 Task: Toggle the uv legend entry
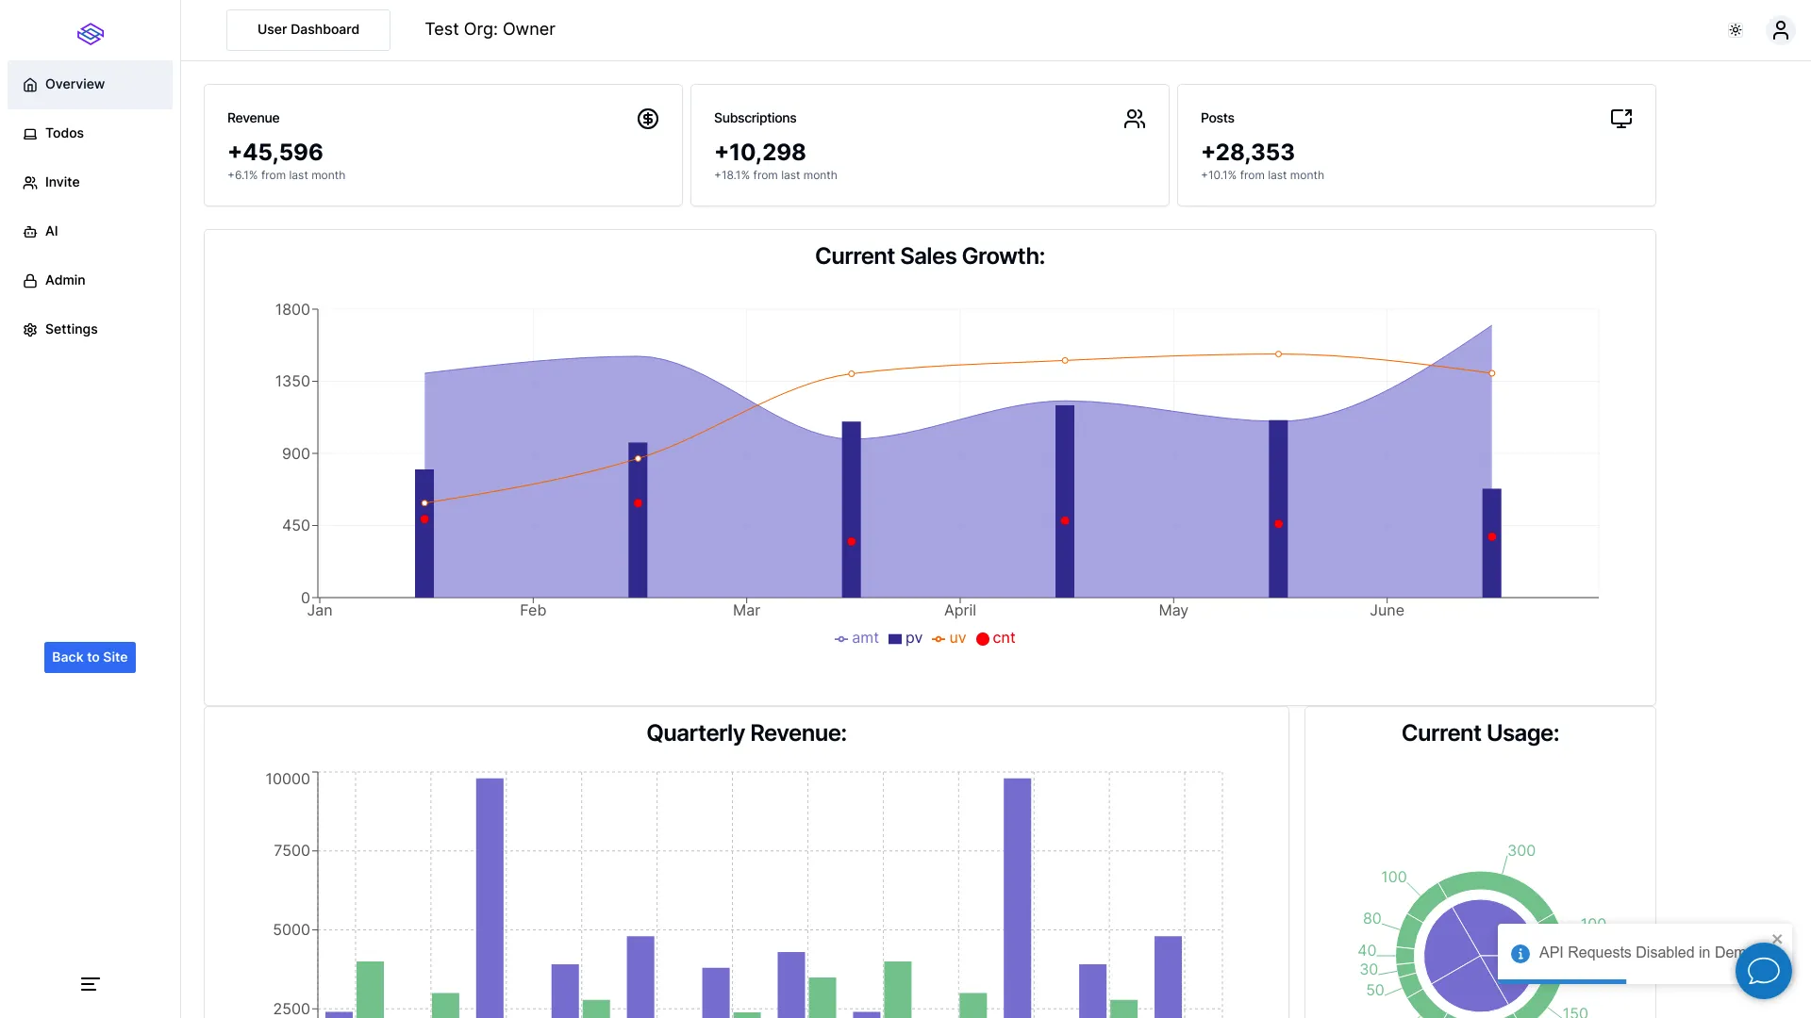[x=949, y=638]
